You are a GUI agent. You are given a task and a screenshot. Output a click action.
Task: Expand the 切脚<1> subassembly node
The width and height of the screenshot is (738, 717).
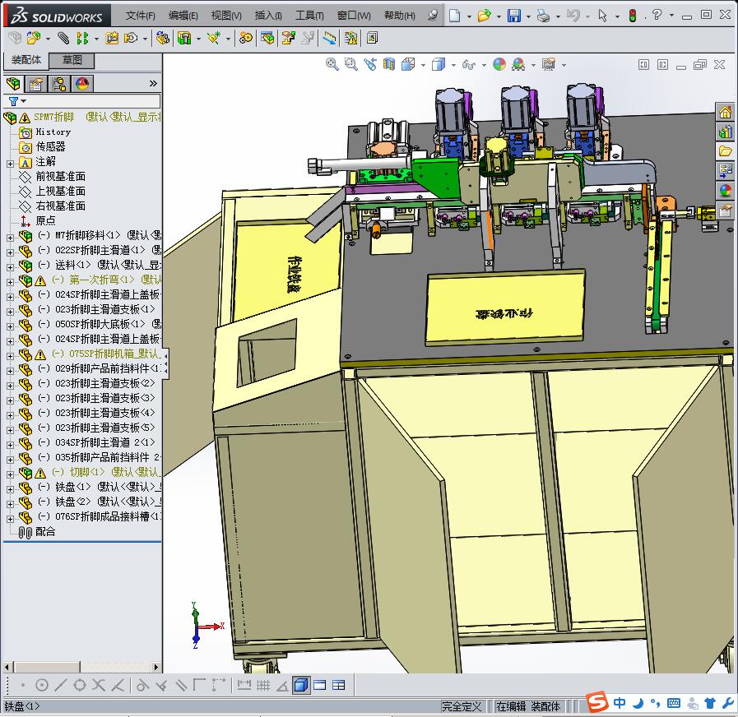(x=11, y=474)
